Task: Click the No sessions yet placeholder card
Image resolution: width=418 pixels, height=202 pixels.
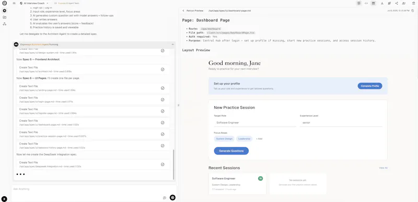Action: (298, 184)
